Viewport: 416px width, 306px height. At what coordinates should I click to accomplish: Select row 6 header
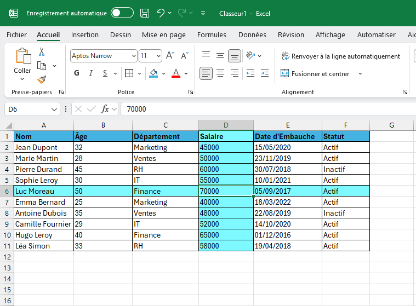[x=7, y=191]
